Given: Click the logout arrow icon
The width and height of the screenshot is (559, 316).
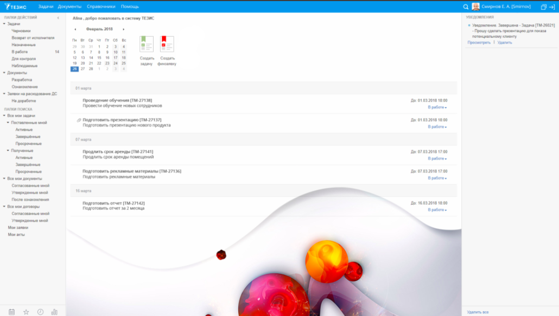Looking at the screenshot, I should click(x=552, y=6).
